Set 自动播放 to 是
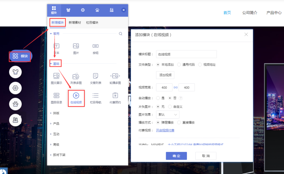Viewport: 284px width, 174px height. coord(158,98)
